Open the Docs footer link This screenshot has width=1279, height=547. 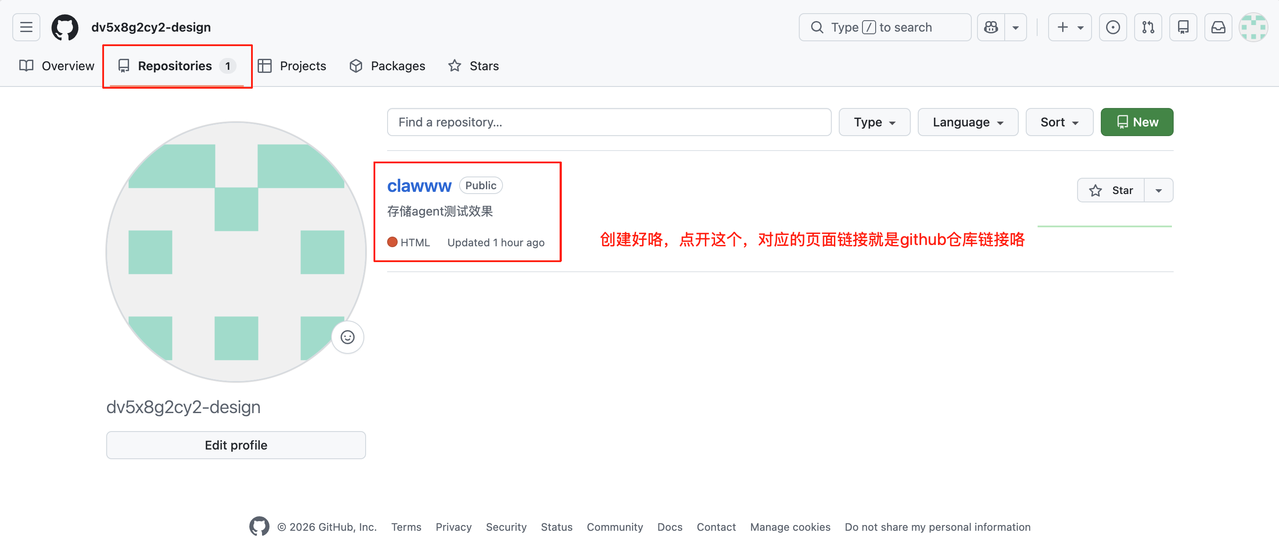pos(670,527)
